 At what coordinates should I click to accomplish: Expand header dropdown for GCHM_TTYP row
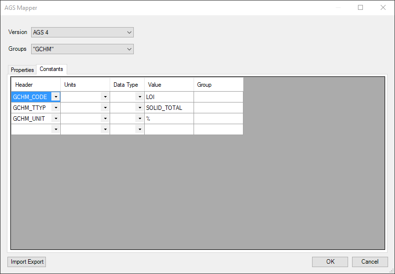[x=56, y=107]
